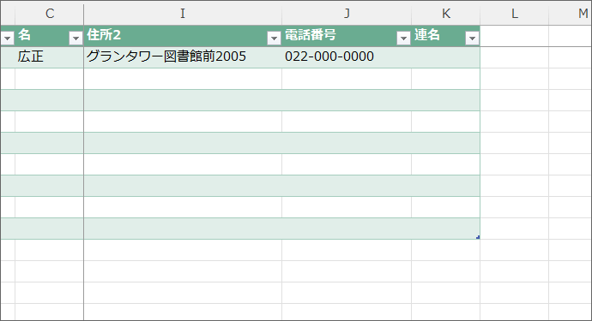The height and width of the screenshot is (321, 592).
Task: Click the empty 連名 cell in the first data row
Action: click(x=446, y=57)
